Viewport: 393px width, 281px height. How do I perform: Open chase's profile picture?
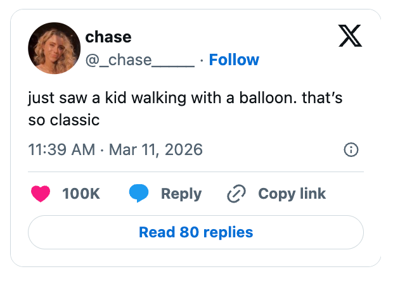[x=53, y=48]
